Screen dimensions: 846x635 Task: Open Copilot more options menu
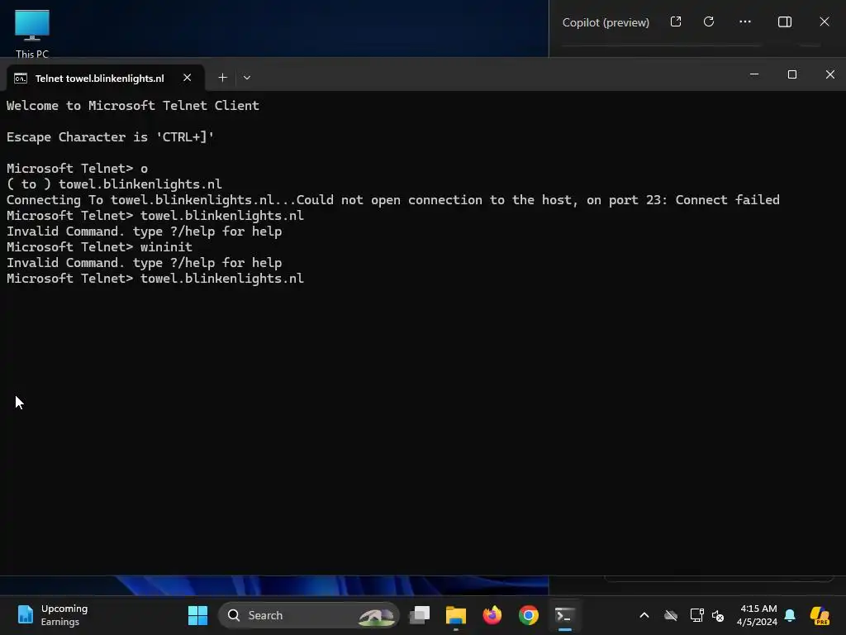click(x=745, y=21)
